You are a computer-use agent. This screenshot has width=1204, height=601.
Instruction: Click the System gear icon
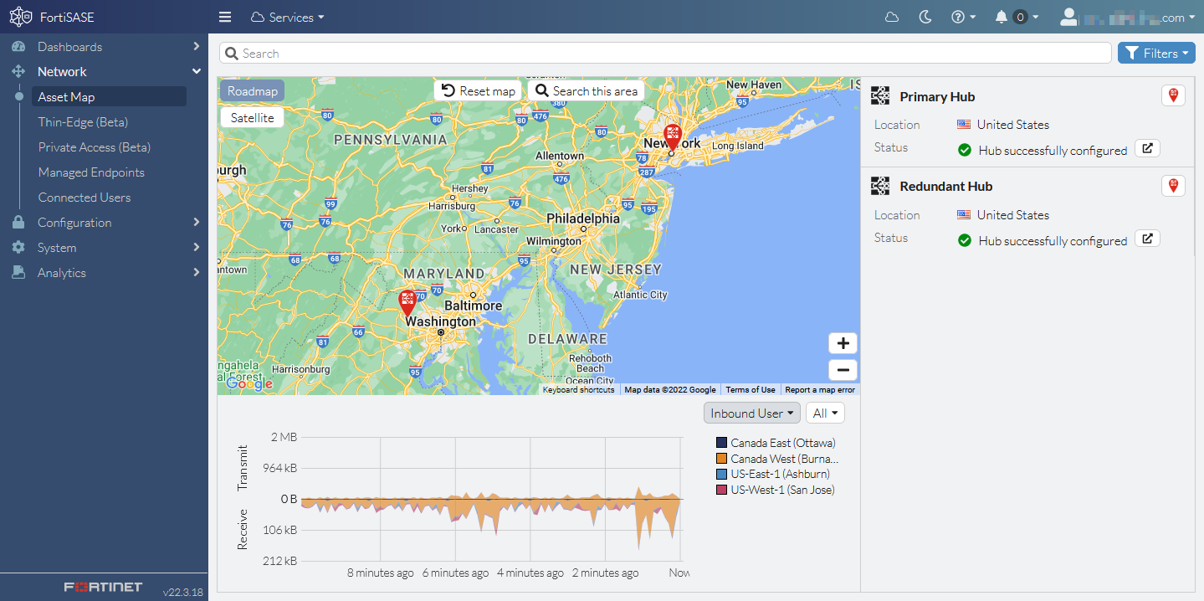pos(18,248)
